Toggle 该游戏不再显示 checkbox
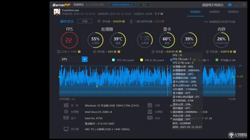The height and width of the screenshot is (140, 250). 200,5
